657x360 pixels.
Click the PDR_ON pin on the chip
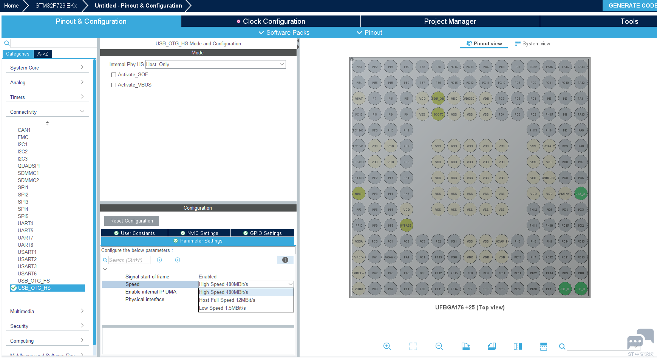pos(438,99)
